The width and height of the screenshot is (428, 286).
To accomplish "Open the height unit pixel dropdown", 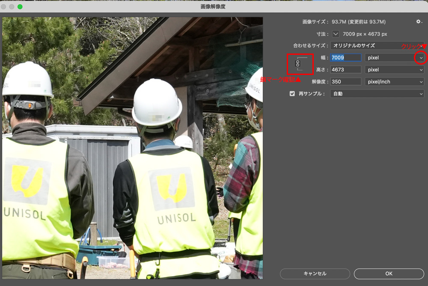I will (x=395, y=70).
